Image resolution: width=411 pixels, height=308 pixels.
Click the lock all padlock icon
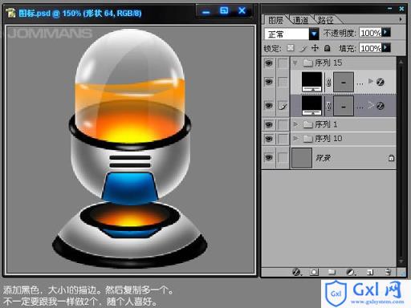[x=327, y=48]
